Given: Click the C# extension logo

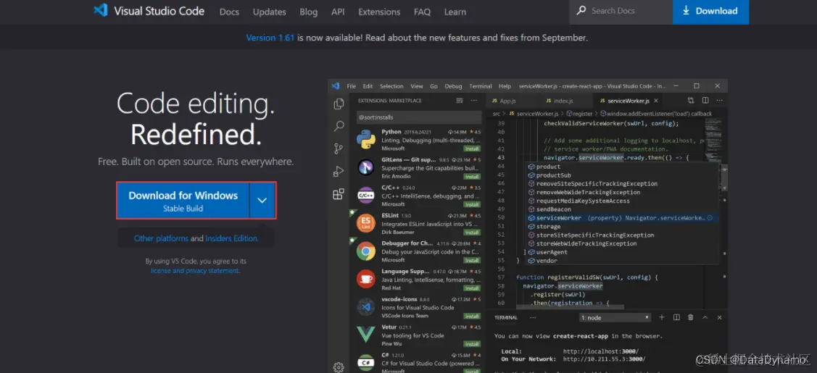Looking at the screenshot, I should click(x=366, y=363).
